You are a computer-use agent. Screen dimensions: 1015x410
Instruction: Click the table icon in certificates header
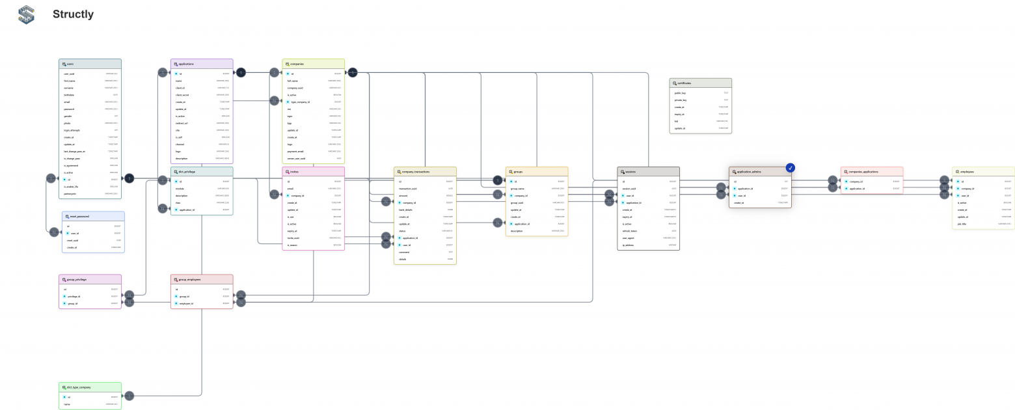click(x=675, y=83)
